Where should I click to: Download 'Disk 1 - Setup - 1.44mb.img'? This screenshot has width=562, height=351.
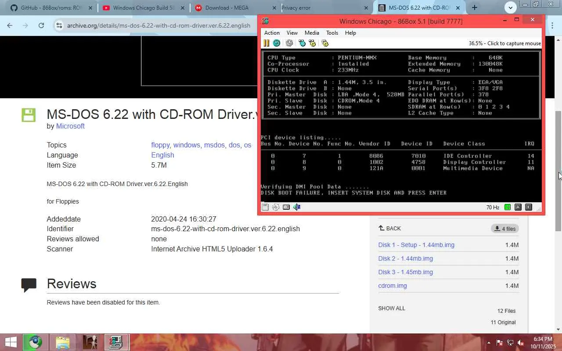(x=416, y=245)
